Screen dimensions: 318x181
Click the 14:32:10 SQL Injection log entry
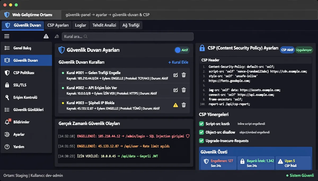124,136
